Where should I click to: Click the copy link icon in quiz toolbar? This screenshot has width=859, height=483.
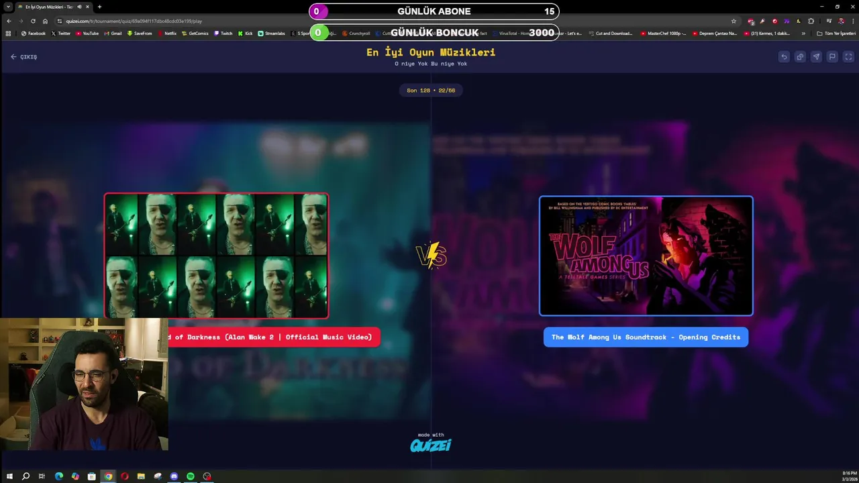click(x=800, y=57)
